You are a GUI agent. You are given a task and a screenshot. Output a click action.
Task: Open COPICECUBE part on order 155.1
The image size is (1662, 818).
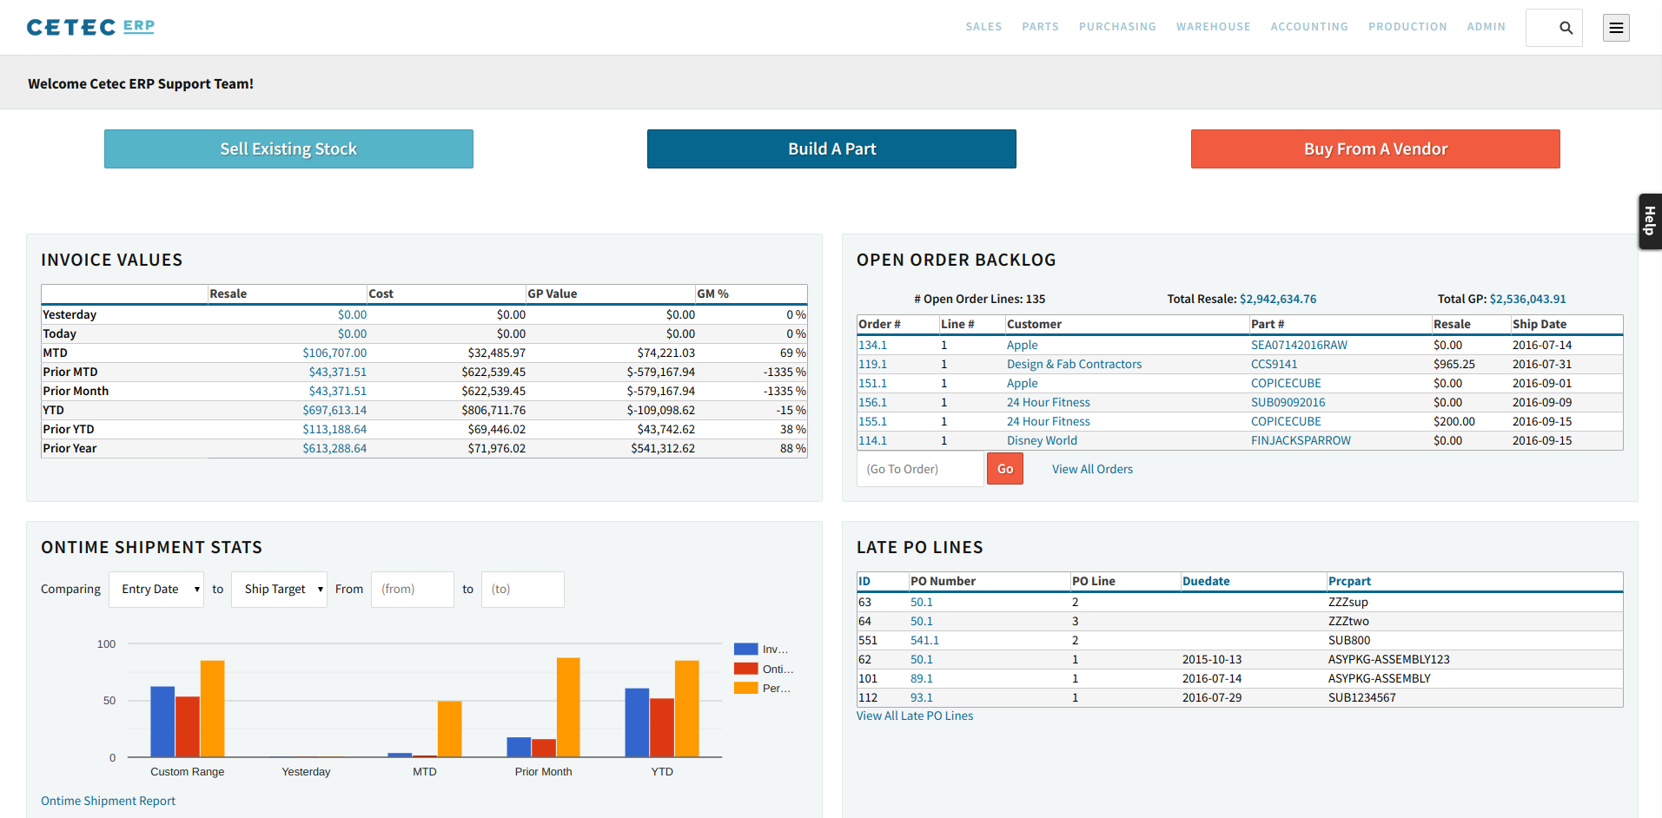click(x=1286, y=421)
